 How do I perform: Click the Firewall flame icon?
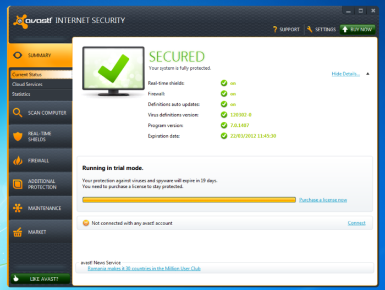pos(18,160)
